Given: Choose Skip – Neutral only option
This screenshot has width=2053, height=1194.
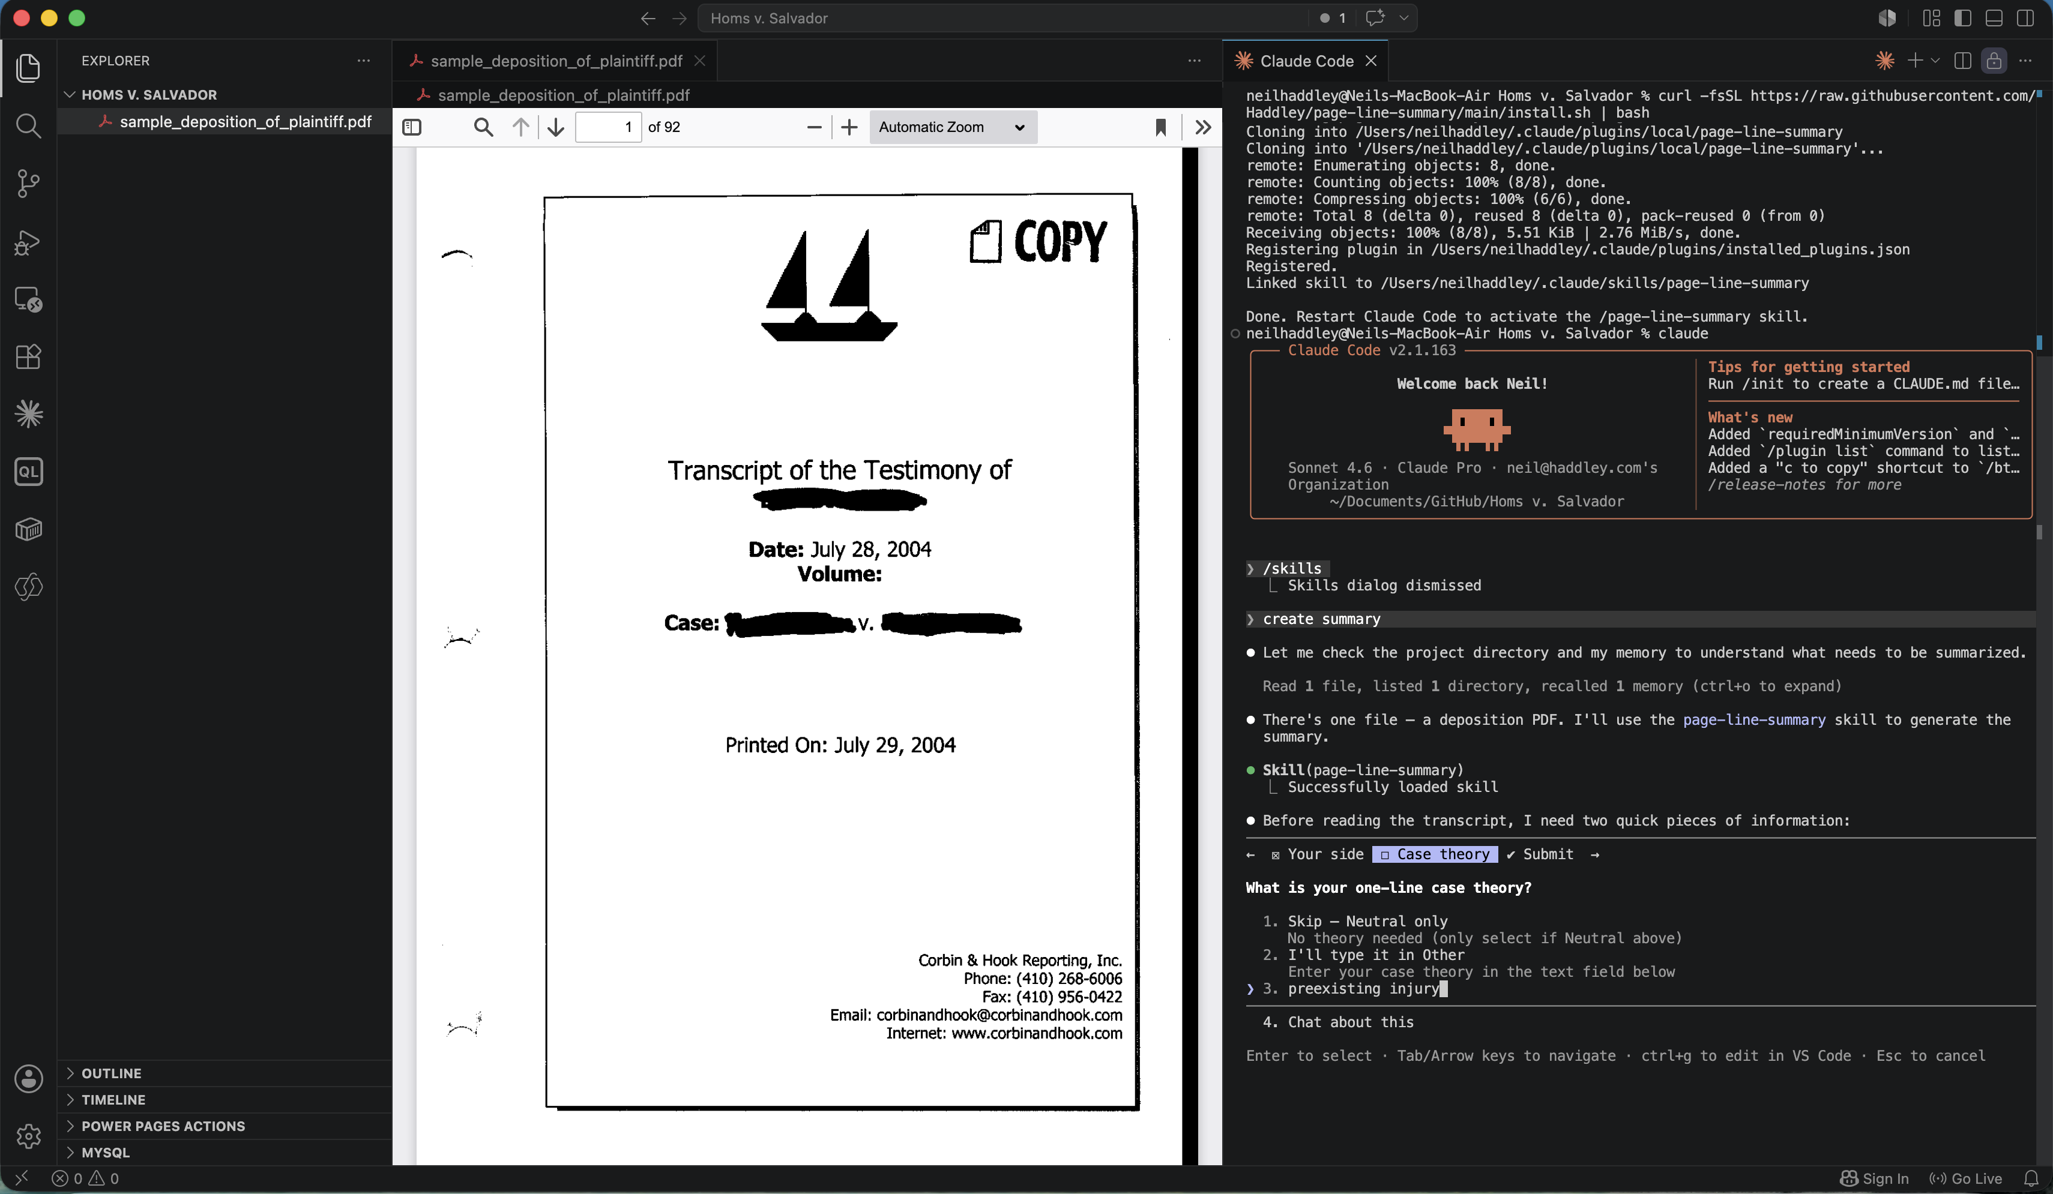Looking at the screenshot, I should tap(1367, 921).
